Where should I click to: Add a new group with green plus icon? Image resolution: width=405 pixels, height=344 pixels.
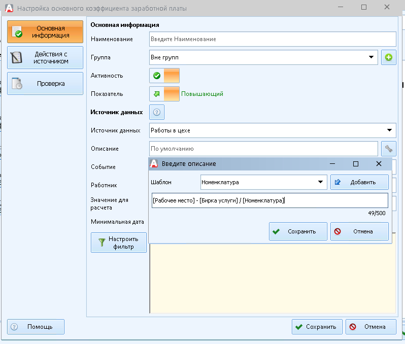(x=388, y=57)
